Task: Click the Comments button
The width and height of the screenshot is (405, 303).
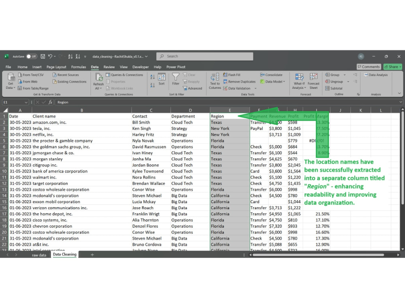Action: 369,67
